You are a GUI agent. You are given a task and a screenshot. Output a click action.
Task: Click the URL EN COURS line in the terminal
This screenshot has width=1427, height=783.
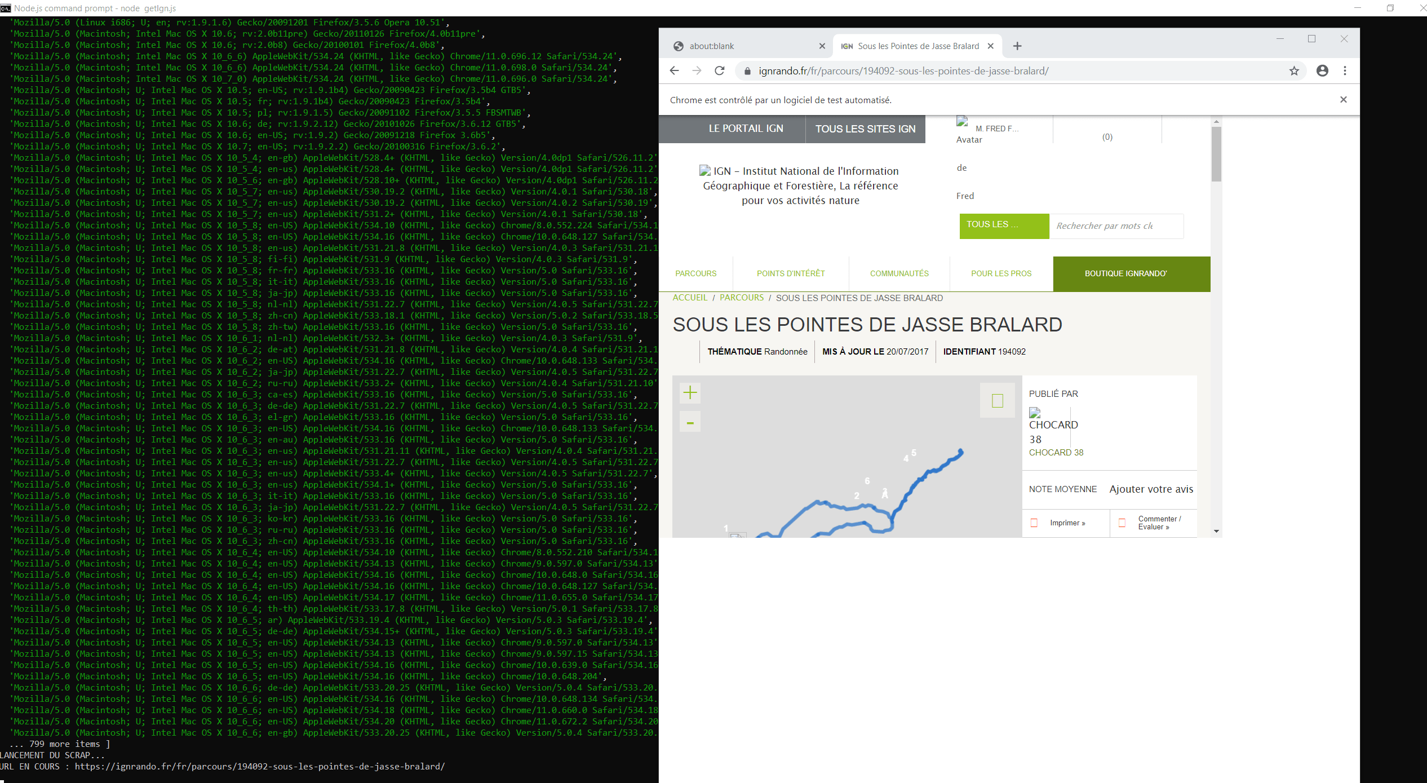coord(223,767)
